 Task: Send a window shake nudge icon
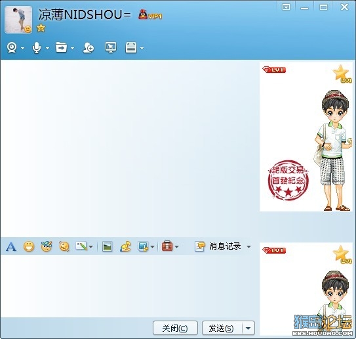(64, 246)
